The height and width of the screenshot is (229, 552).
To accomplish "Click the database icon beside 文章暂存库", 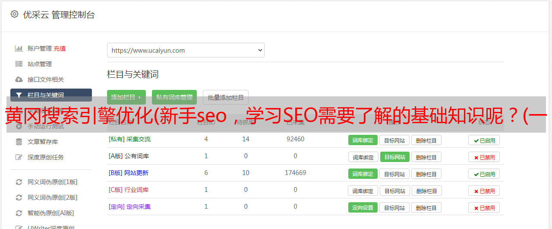I will [19, 142].
